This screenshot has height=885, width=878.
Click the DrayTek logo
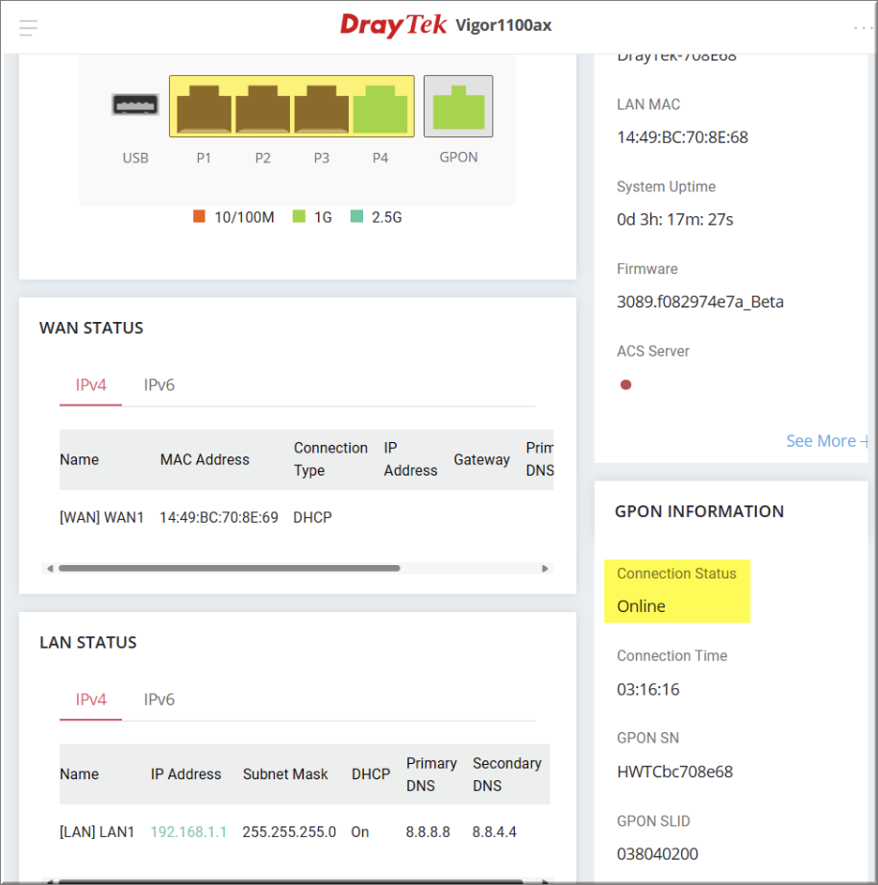pos(393,25)
